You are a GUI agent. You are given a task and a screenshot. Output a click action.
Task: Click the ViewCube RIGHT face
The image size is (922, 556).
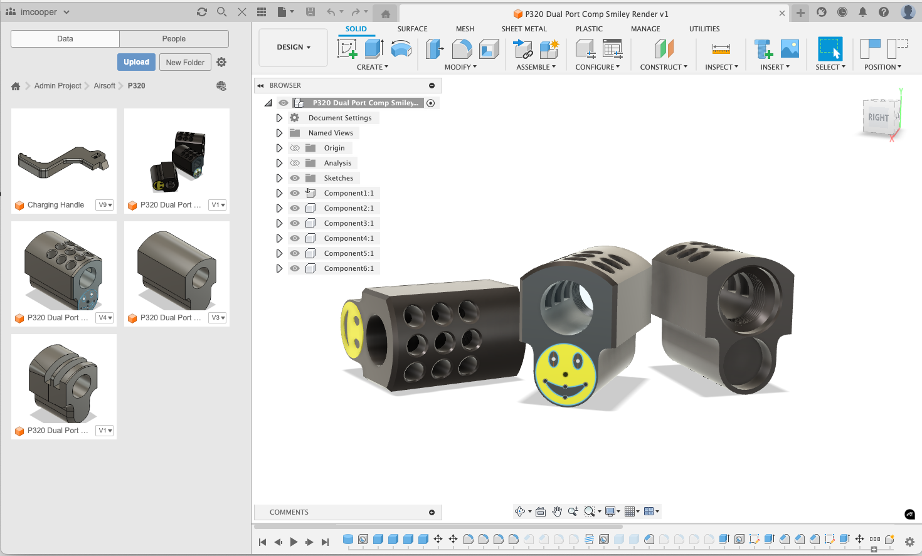[x=878, y=117]
